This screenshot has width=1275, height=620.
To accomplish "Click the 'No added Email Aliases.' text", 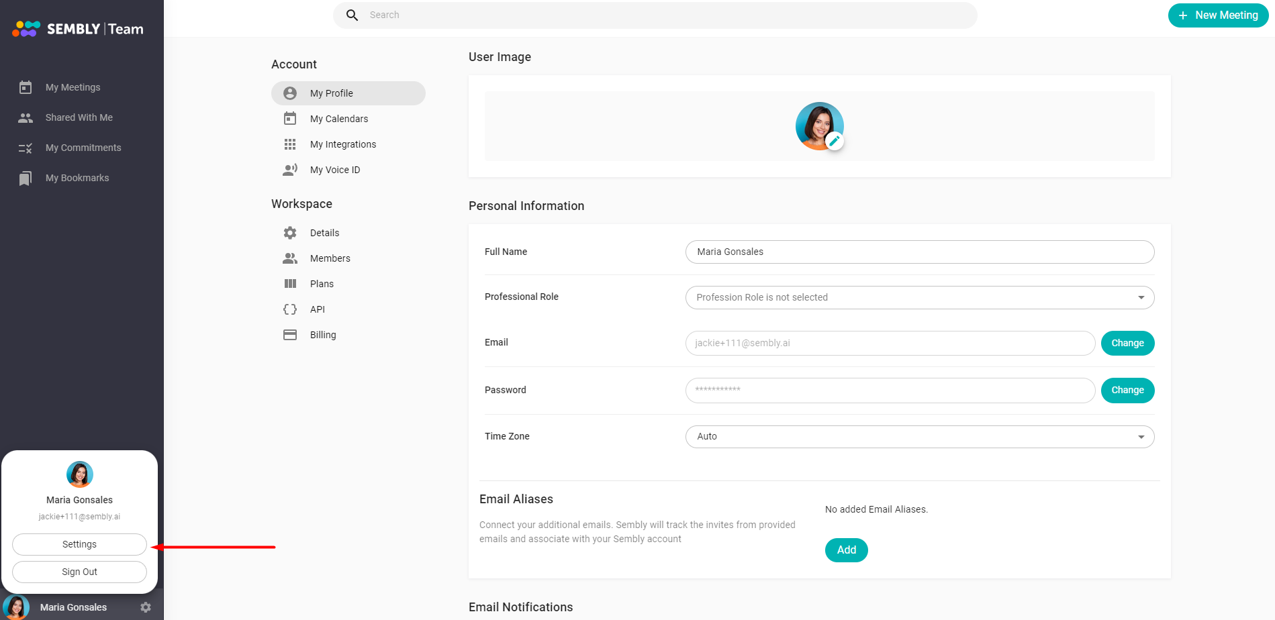I will (876, 509).
